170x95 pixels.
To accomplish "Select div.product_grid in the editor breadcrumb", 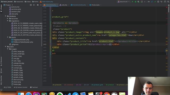I will (x=97, y=85).
